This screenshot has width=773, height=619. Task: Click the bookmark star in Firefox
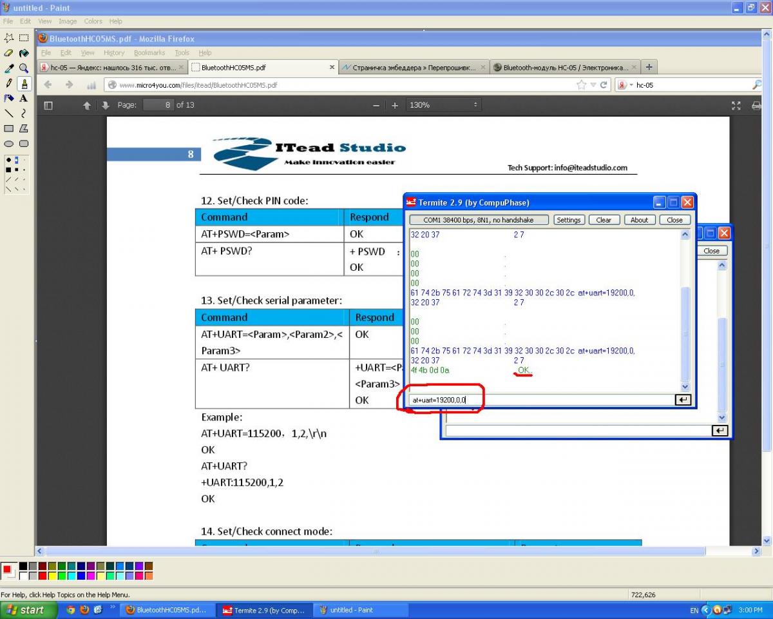[x=582, y=84]
